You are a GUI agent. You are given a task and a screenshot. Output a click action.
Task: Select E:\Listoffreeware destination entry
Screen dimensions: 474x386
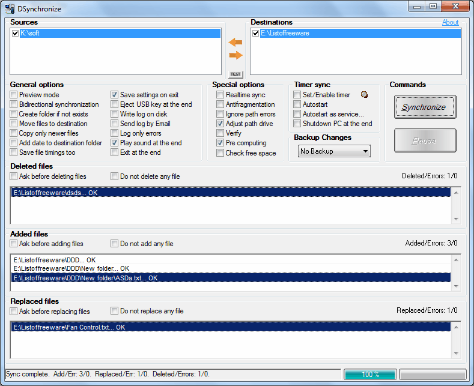(x=360, y=33)
